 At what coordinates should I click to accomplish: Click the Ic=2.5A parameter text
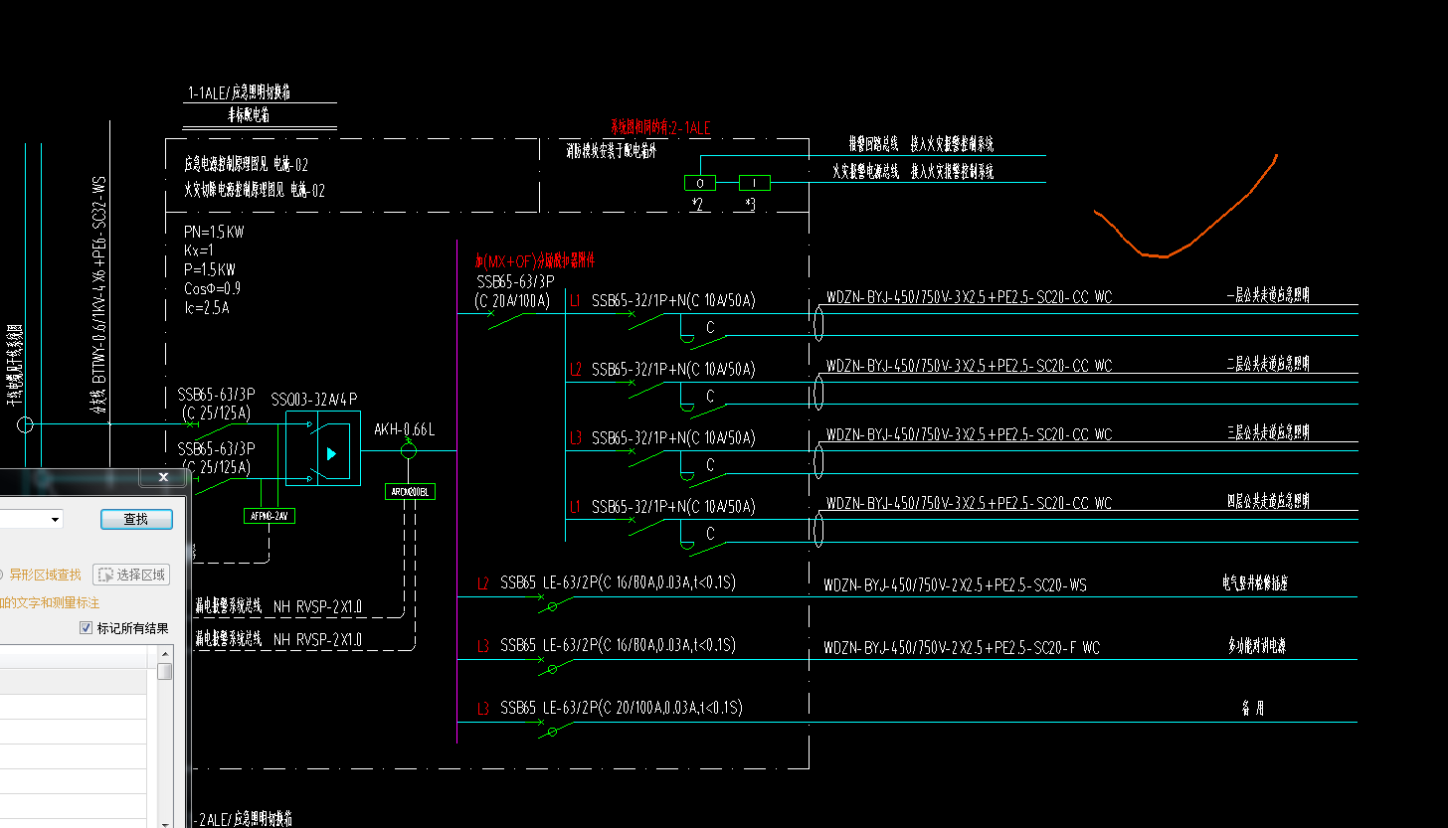click(x=207, y=307)
